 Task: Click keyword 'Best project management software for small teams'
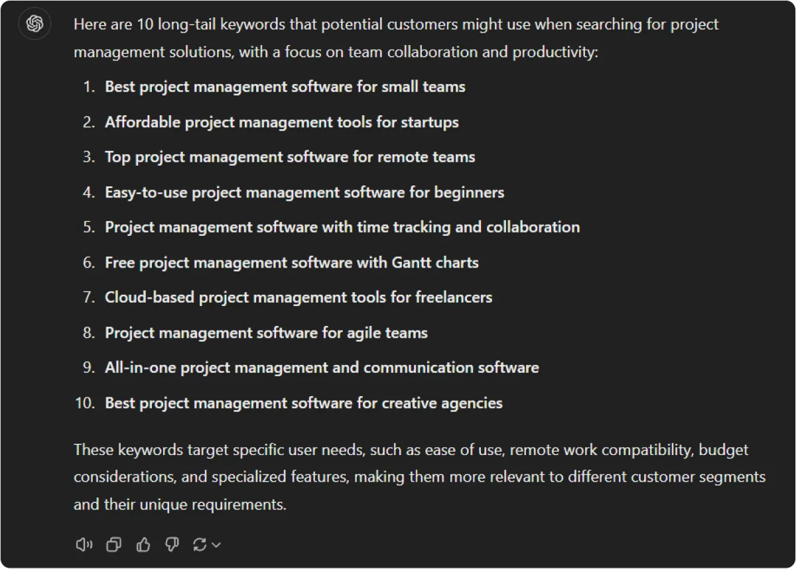pos(285,87)
